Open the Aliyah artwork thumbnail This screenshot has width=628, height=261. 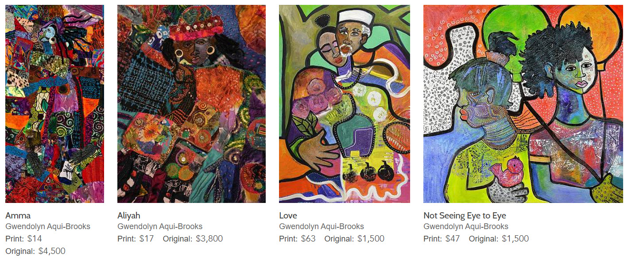pos(191,104)
